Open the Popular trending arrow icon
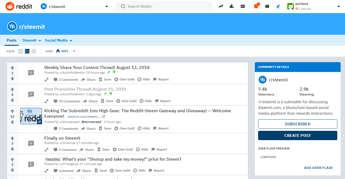 tap(221, 6)
